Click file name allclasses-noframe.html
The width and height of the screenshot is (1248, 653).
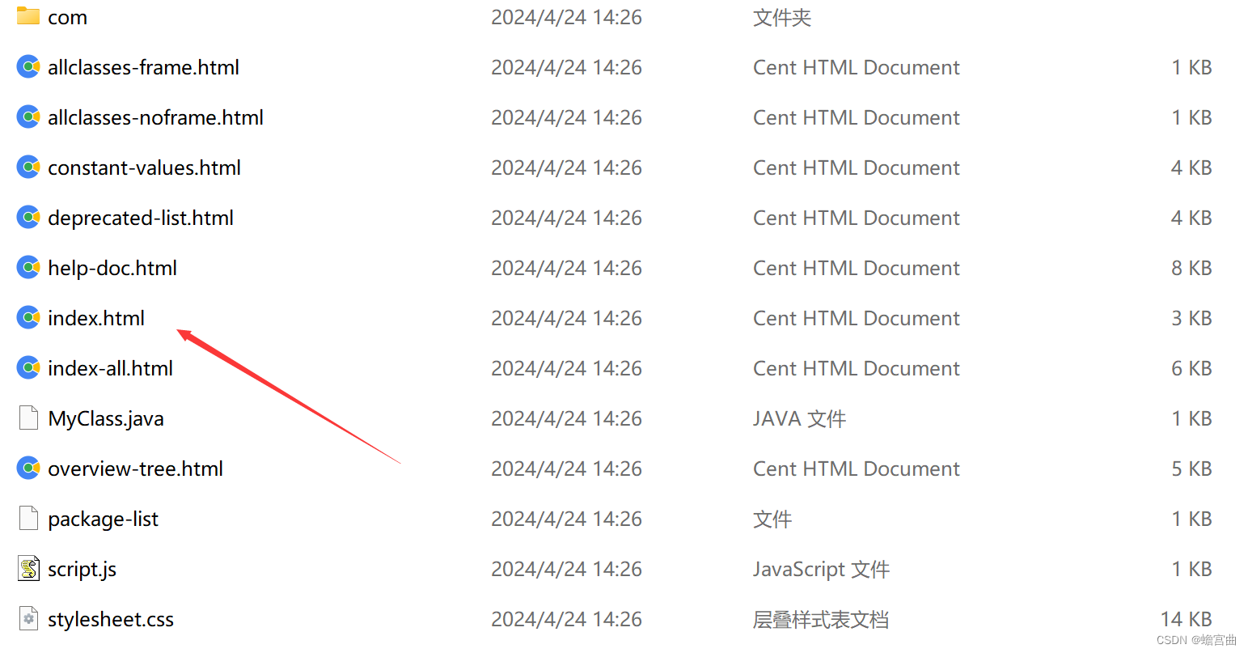[155, 117]
